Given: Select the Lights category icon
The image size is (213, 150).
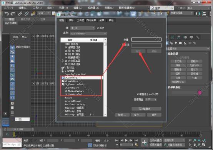Looking at the screenshot, I should coord(176,43).
